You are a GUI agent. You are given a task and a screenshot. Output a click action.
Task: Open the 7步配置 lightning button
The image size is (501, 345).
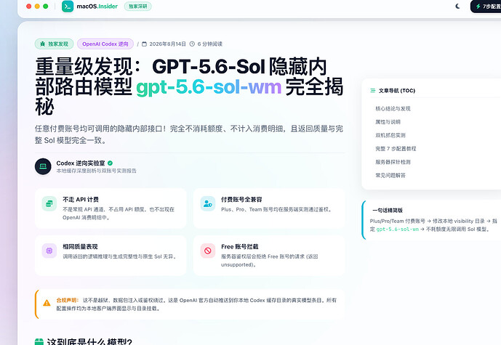tap(487, 7)
